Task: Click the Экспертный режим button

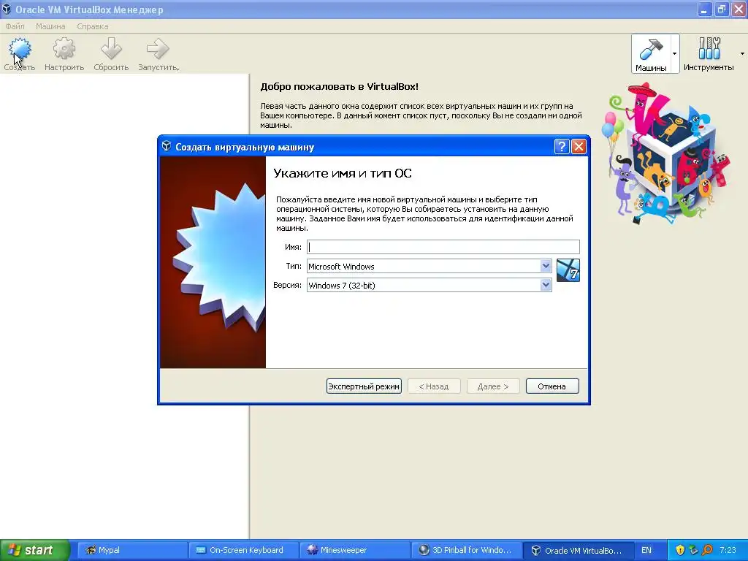Action: point(364,386)
